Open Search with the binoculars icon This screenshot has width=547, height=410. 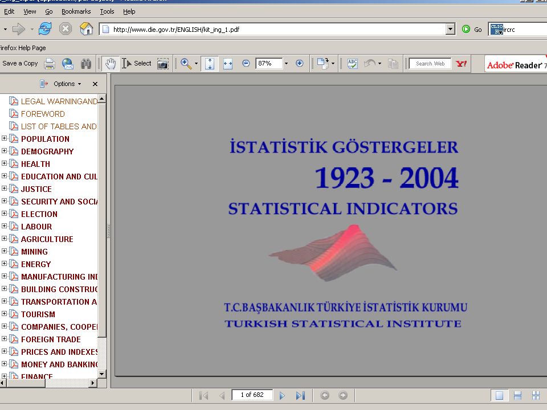86,64
